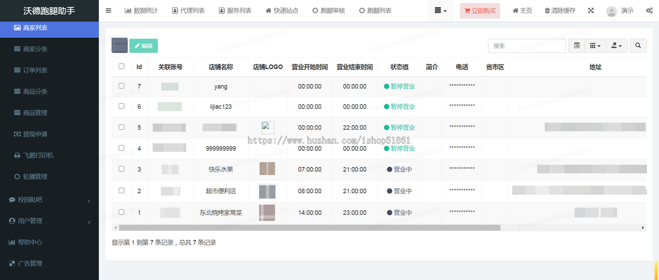Select 商家列表 in the sidebar
This screenshot has height=280, width=659.
[49, 27]
